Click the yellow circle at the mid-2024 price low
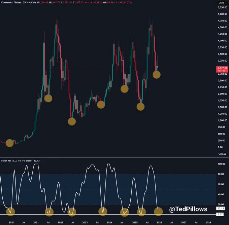The width and height of the screenshot is (229, 225). [125, 89]
